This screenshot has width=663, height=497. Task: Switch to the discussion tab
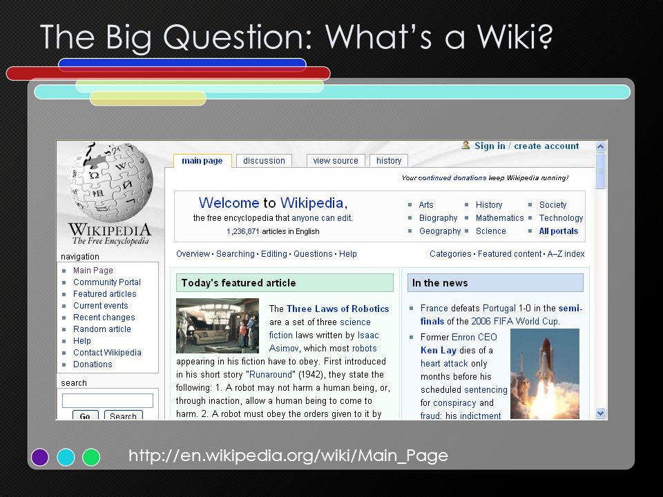(x=264, y=161)
